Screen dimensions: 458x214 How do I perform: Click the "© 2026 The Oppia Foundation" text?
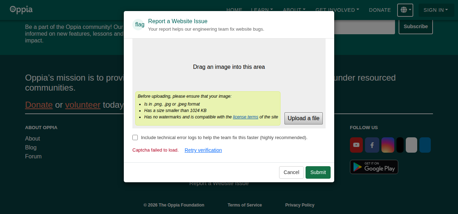pos(174,205)
